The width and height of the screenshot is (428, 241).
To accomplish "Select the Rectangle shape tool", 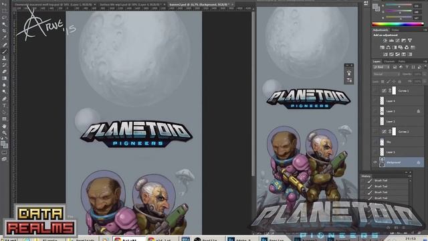I will coord(4,119).
